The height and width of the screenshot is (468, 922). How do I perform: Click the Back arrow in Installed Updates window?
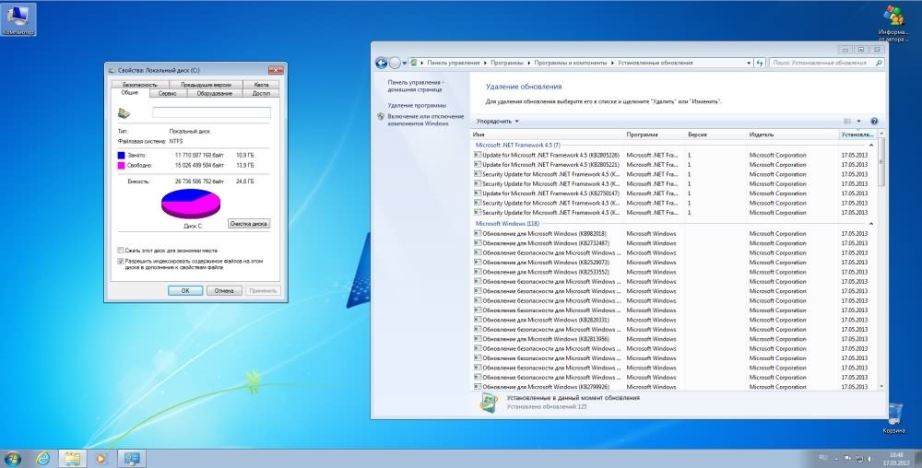(382, 63)
